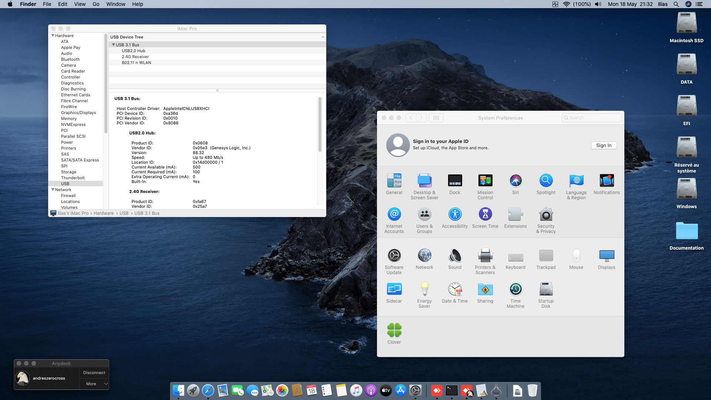Collapse the USB 3.1 Bus tree
This screenshot has height=400, width=711.
pyautogui.click(x=113, y=45)
